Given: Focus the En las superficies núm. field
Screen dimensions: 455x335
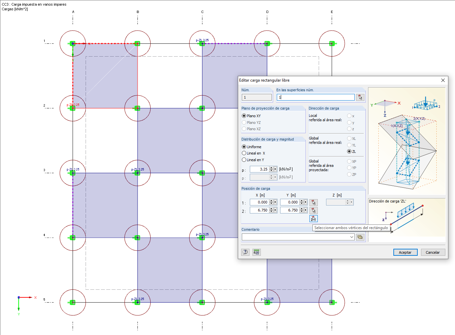Looking at the screenshot, I should pos(316,97).
